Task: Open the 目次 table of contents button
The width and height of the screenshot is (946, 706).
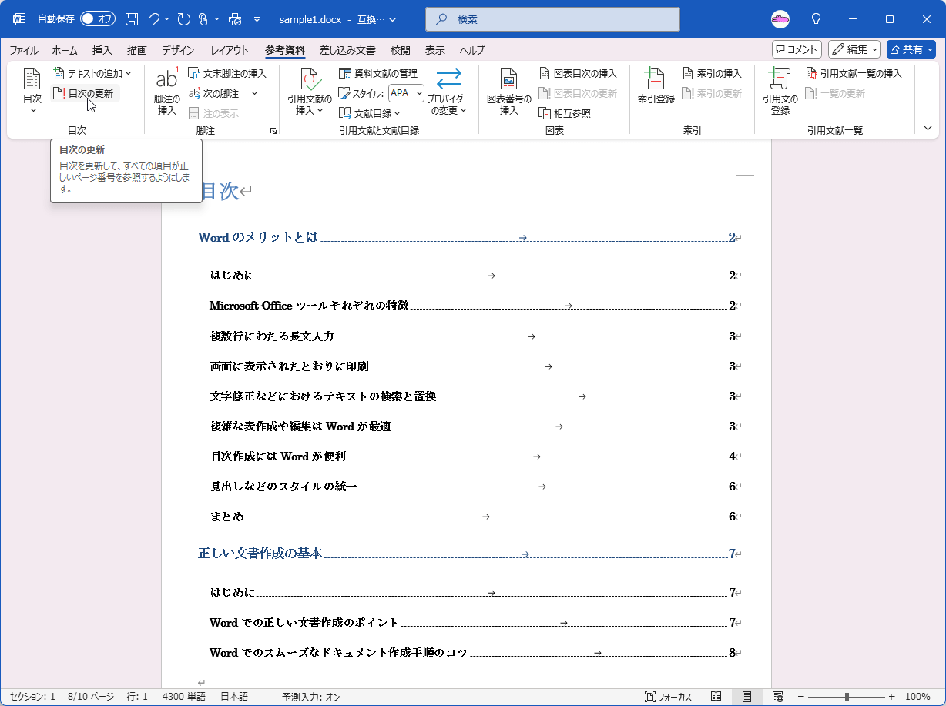Action: click(x=32, y=91)
